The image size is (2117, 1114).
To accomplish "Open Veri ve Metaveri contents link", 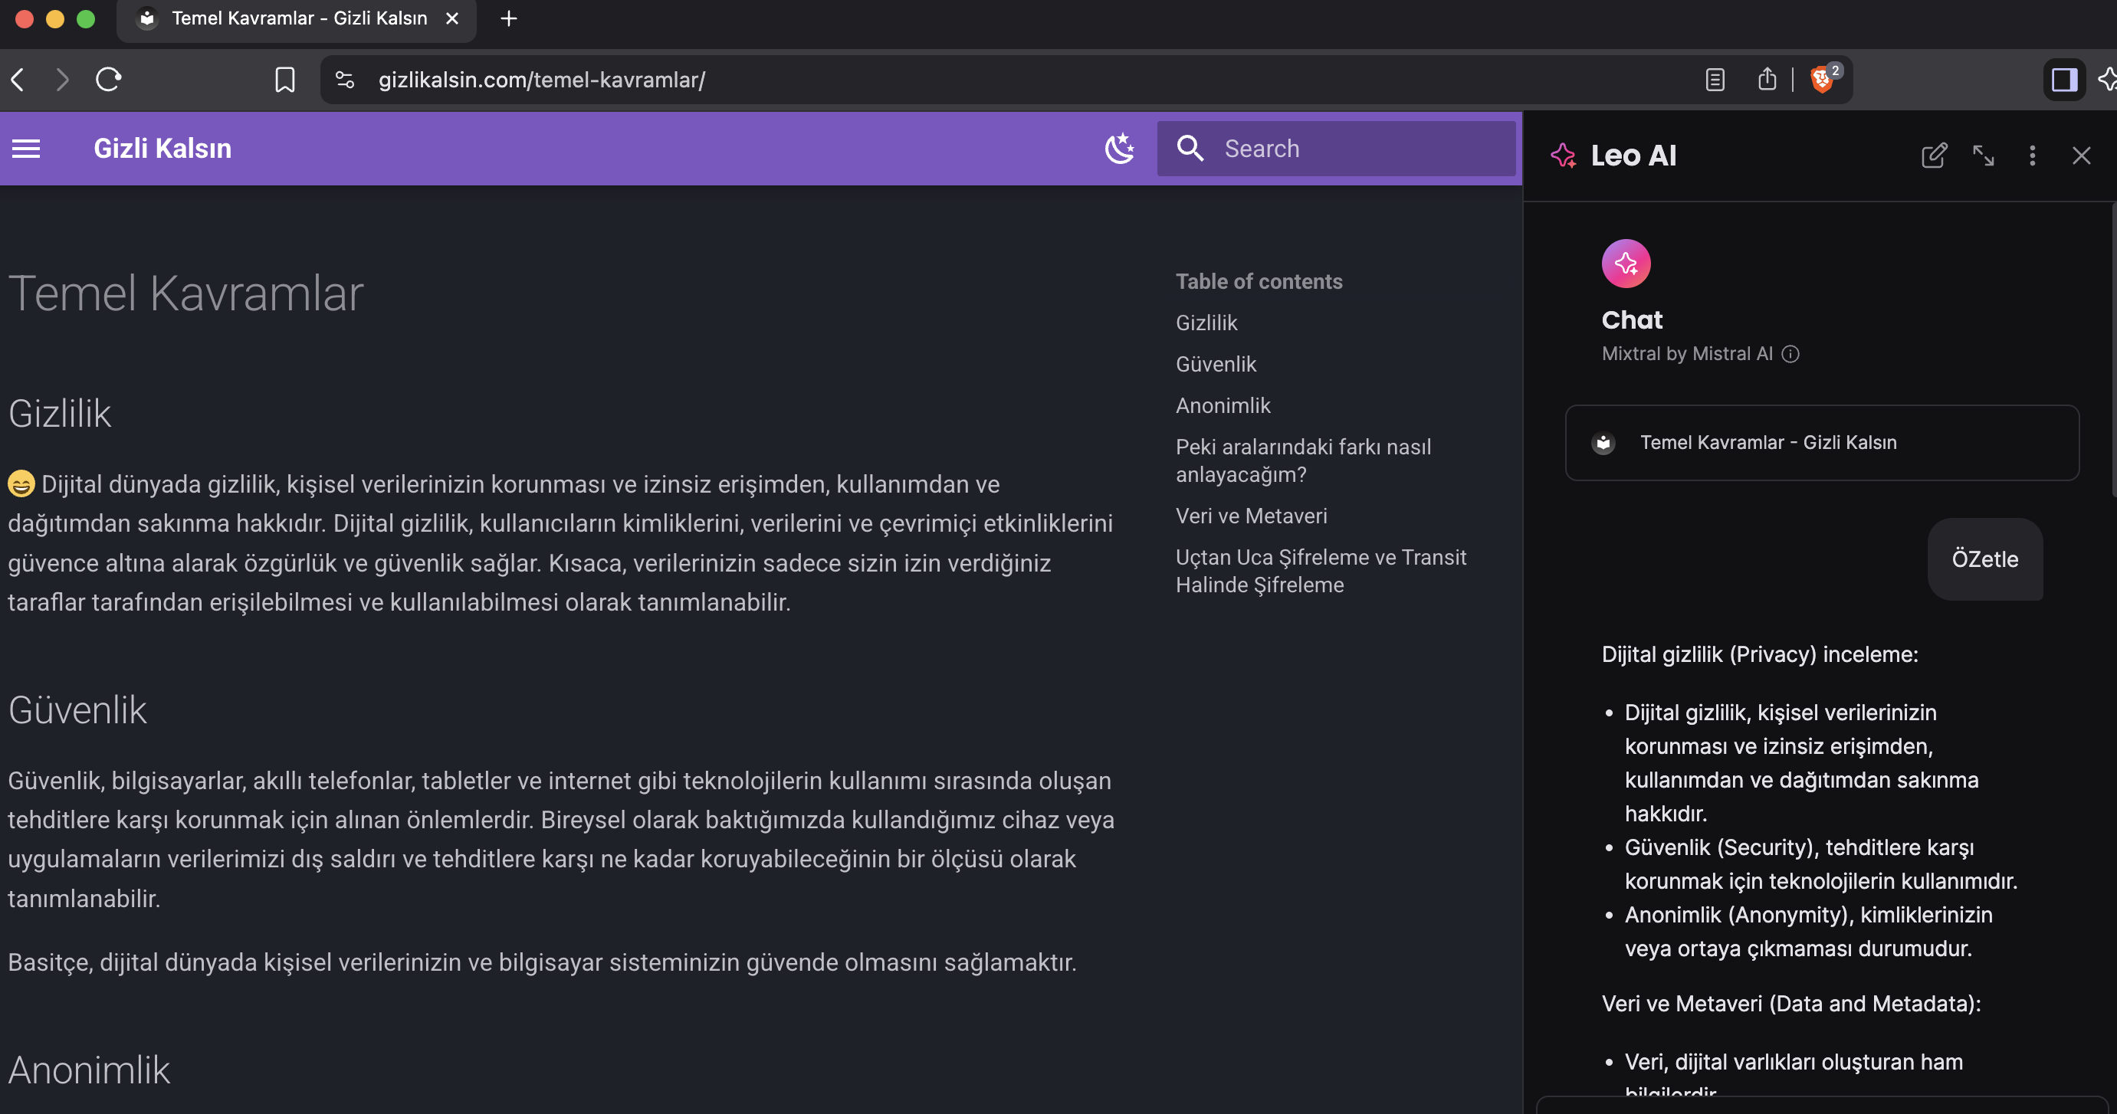I will coord(1251,516).
